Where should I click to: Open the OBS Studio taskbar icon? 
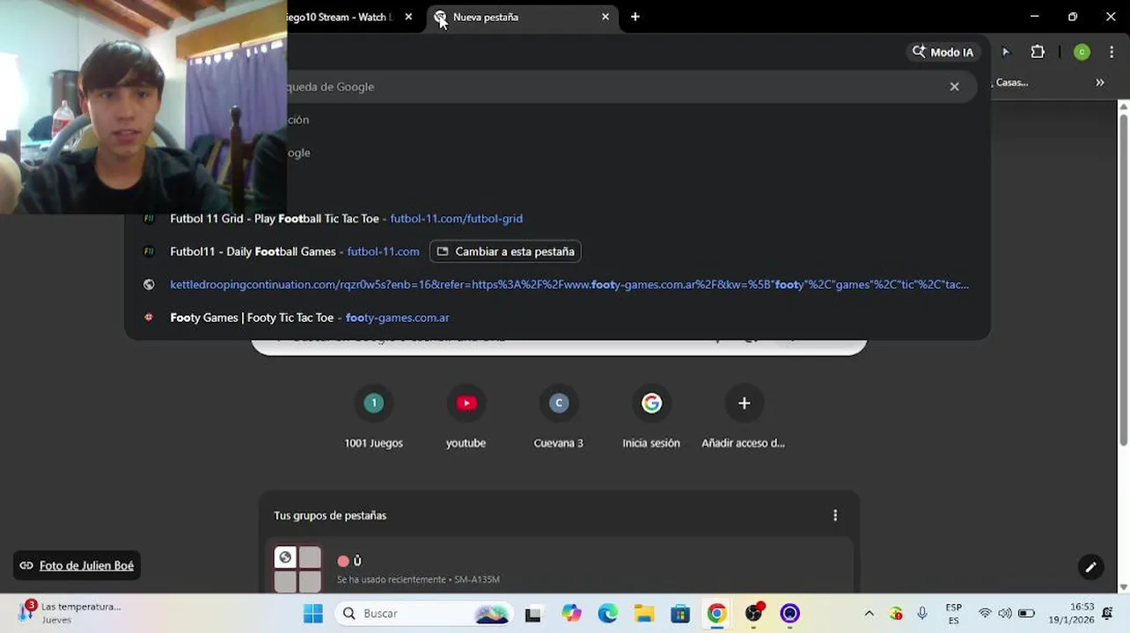(753, 614)
